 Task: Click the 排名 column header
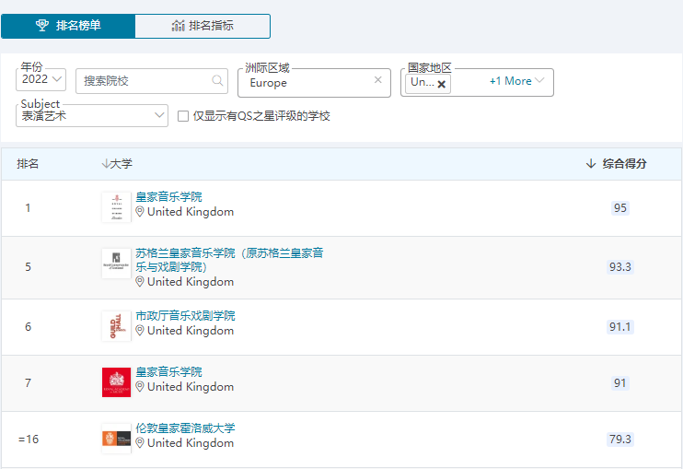point(28,164)
